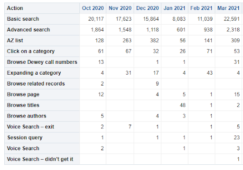
Task: Select the AZ list row label
Action: [15, 41]
